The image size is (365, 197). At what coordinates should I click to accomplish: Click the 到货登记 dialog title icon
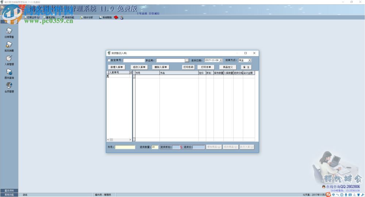click(109, 53)
